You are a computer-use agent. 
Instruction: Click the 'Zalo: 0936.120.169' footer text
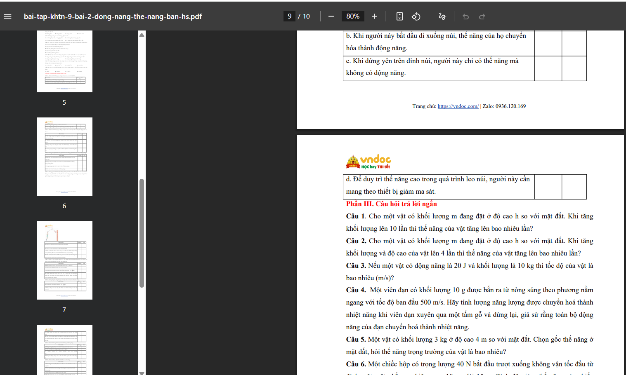[x=504, y=106]
